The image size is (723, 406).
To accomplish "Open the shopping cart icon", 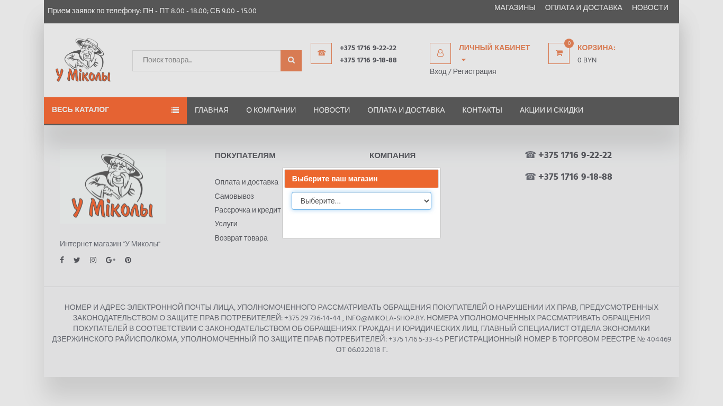I will (x=559, y=53).
